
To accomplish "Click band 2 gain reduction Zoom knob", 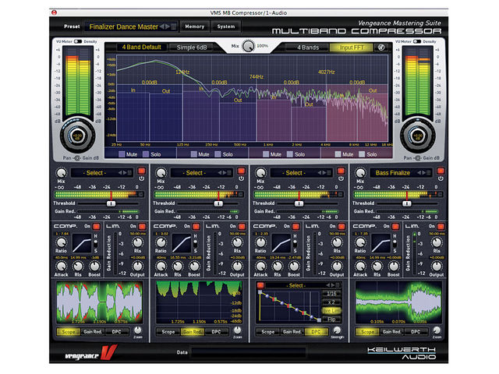I will [x=237, y=330].
